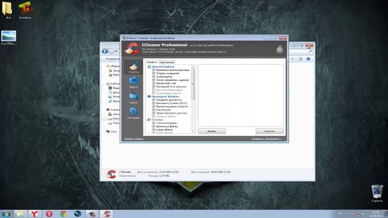Open the Настройки options section
Viewport: 388px width, 218px height.
(x=133, y=113)
